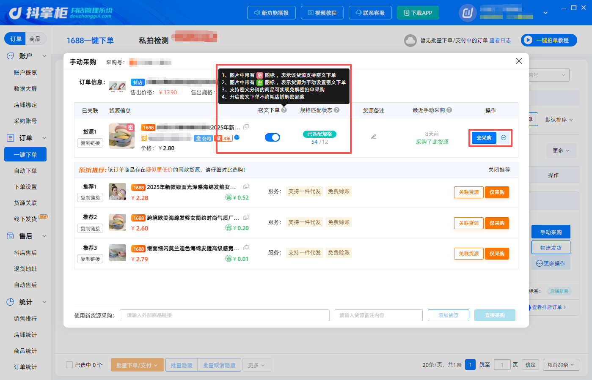Click the 货源备注内容 input field
The width and height of the screenshot is (592, 380).
click(x=379, y=315)
